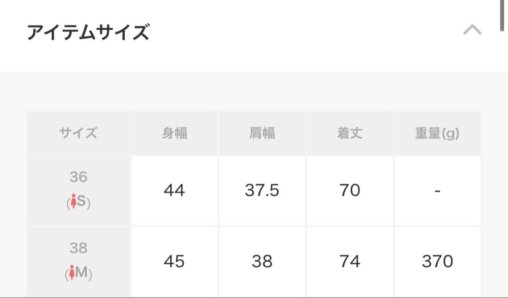Image resolution: width=508 pixels, height=298 pixels.
Task: Select the 身幅 column header
Action: coord(175,134)
